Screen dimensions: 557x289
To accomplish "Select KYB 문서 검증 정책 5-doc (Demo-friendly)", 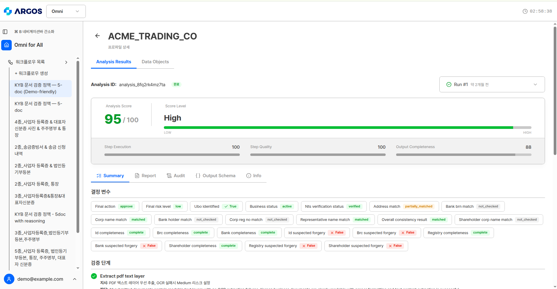I will [41, 88].
